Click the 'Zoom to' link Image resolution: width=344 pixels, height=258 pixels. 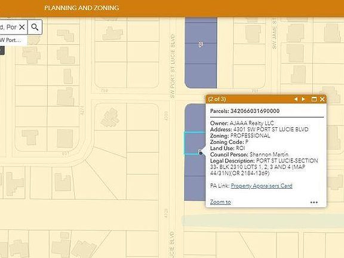pos(220,202)
